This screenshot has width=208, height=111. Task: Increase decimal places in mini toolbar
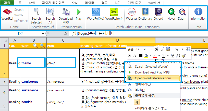pos(172,56)
